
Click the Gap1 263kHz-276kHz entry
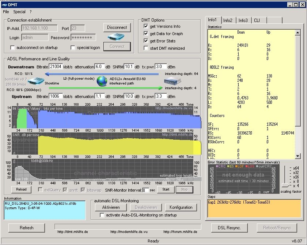pos(239,202)
